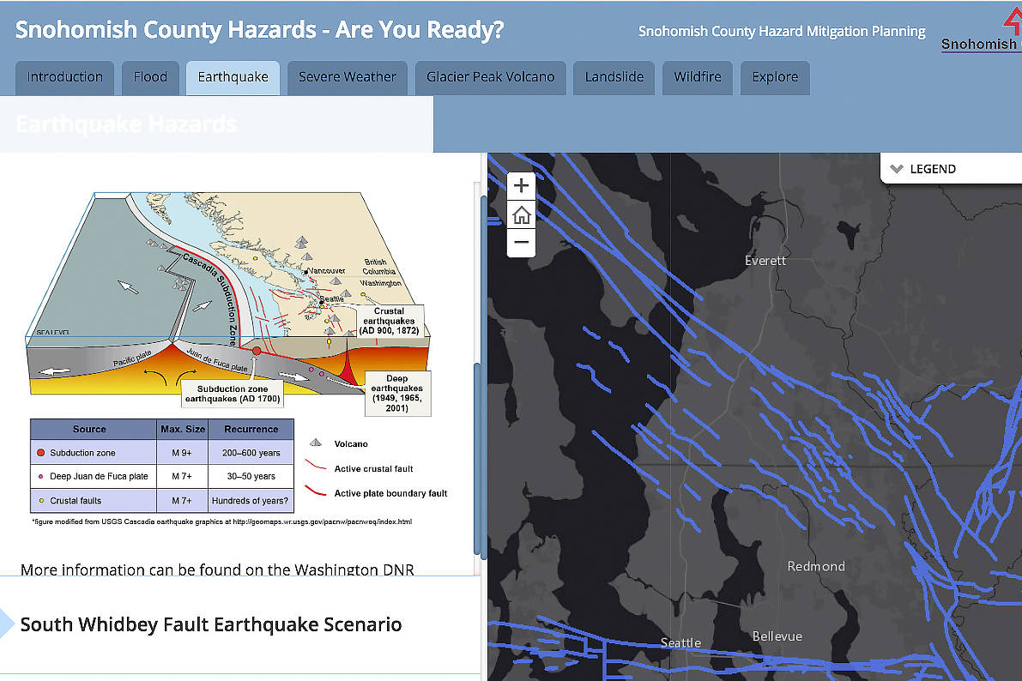This screenshot has height=681, width=1022.
Task: Click Snohomish County Hazard Mitigation Planning
Action: (x=781, y=31)
